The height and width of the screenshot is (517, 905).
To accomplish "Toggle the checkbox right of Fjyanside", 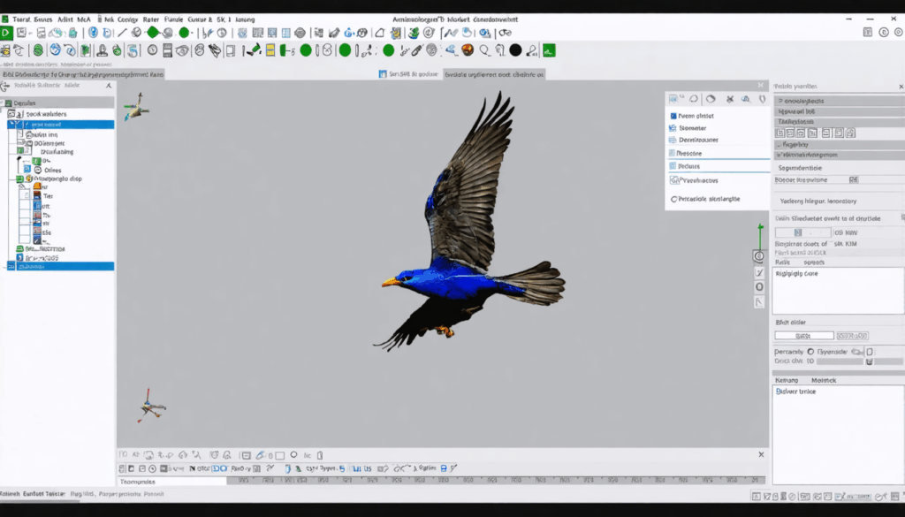I will 870,352.
